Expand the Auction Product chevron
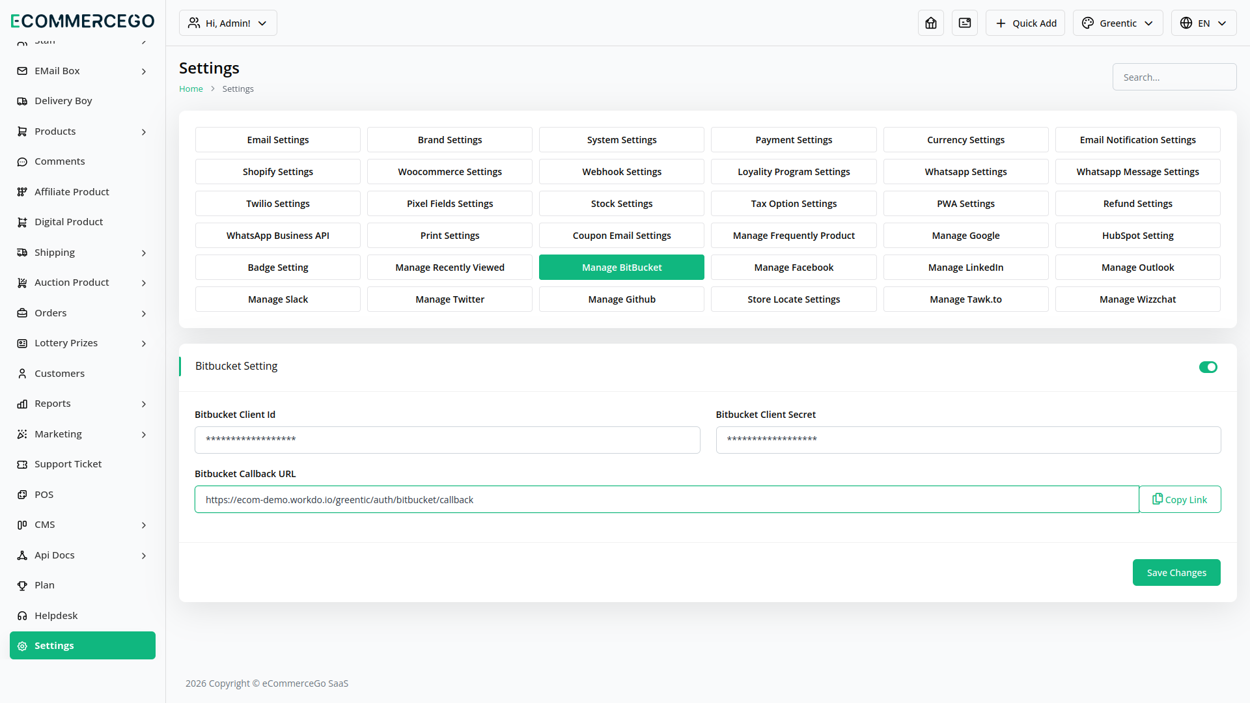Screen dimensions: 1250x703 click(x=144, y=283)
